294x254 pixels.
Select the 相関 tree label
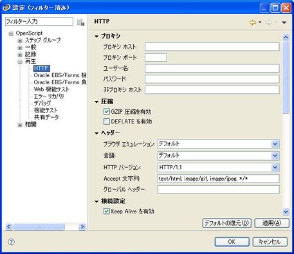pyautogui.click(x=31, y=124)
